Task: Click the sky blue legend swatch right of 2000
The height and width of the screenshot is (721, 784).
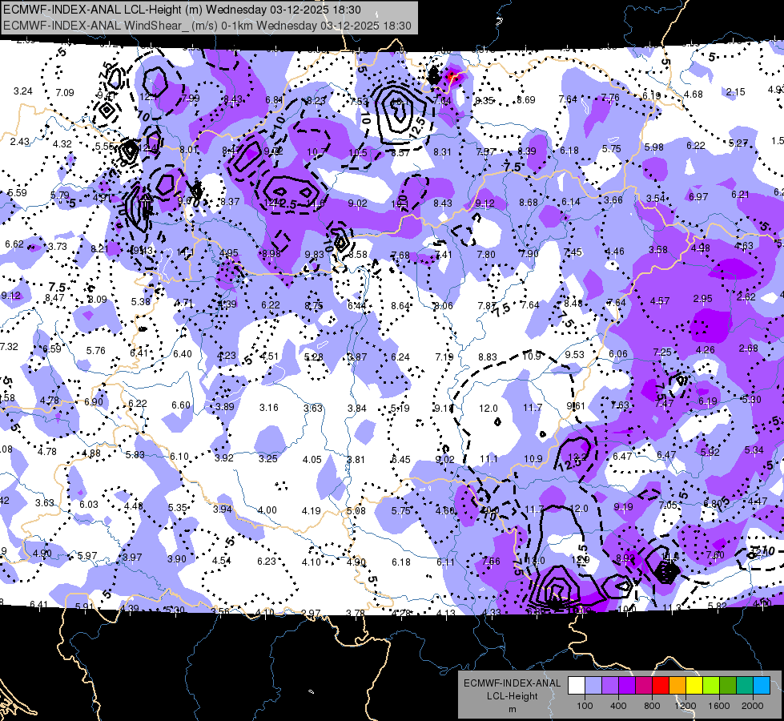Action: tap(761, 685)
